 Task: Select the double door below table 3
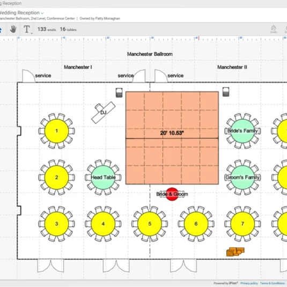point(50,266)
